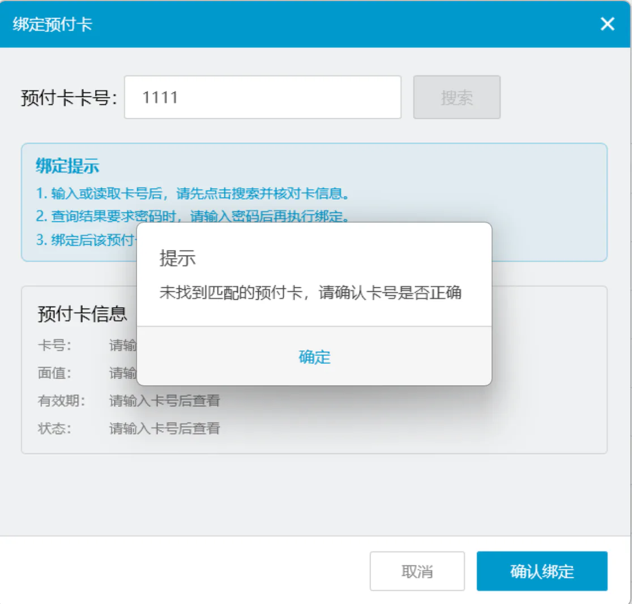Click the 有效期 value 请输入卡号后查看
This screenshot has height=604, width=632.
click(164, 401)
